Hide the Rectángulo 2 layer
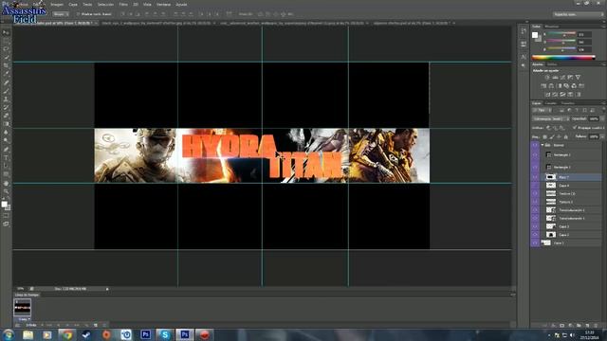607x341 pixels. click(x=535, y=154)
